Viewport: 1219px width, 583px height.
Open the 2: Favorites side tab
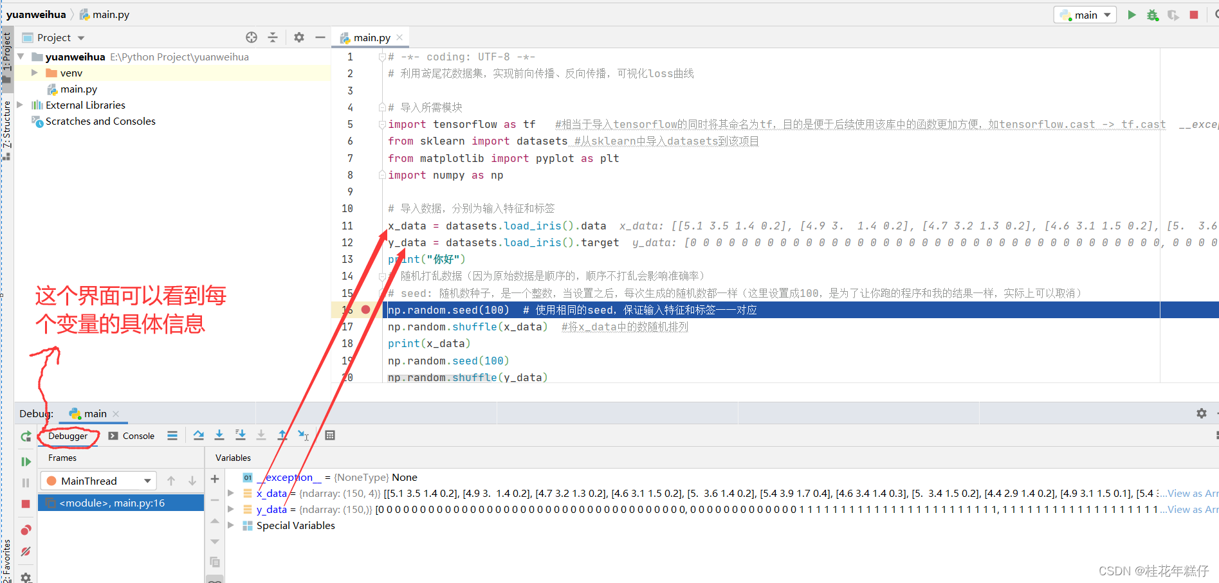pyautogui.click(x=6, y=561)
